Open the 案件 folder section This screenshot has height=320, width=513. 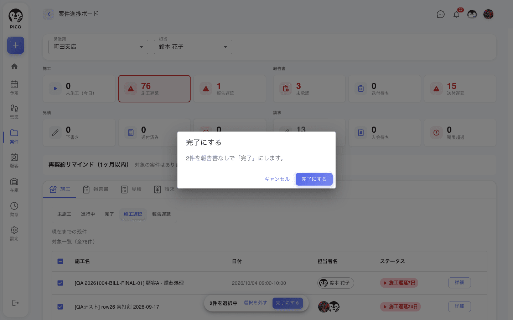[14, 136]
